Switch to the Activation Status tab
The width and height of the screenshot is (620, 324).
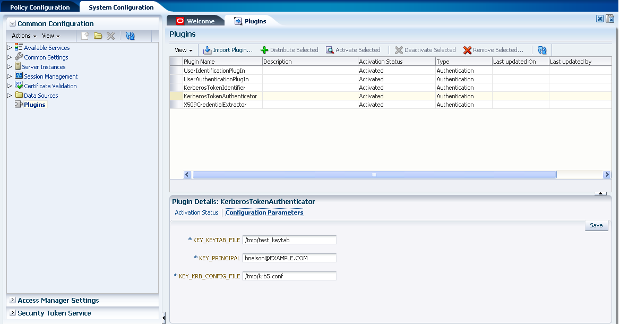pos(196,212)
